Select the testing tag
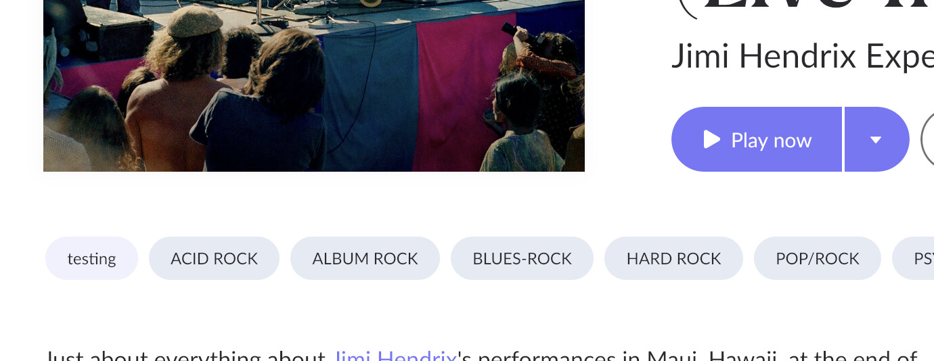 coord(91,258)
